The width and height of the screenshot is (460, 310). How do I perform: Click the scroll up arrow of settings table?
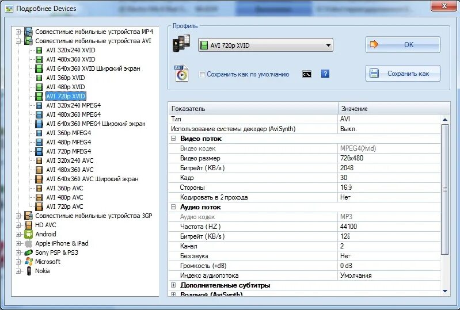click(445, 120)
